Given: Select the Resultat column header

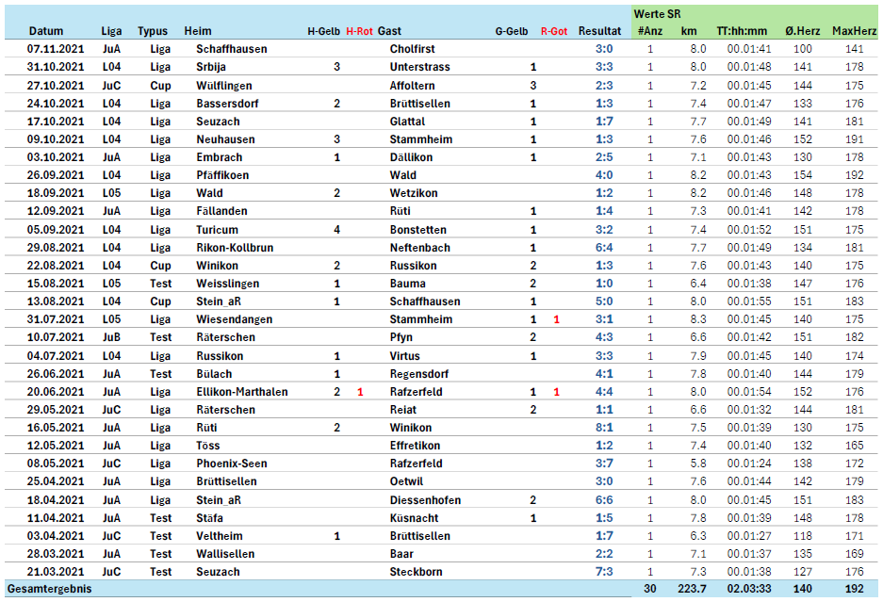Looking at the screenshot, I should 599,31.
